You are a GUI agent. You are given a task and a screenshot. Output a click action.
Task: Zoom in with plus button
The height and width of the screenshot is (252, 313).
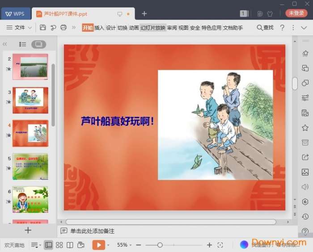(209, 245)
